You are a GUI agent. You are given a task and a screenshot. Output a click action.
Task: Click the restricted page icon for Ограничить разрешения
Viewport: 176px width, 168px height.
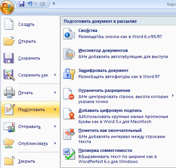click(69, 94)
